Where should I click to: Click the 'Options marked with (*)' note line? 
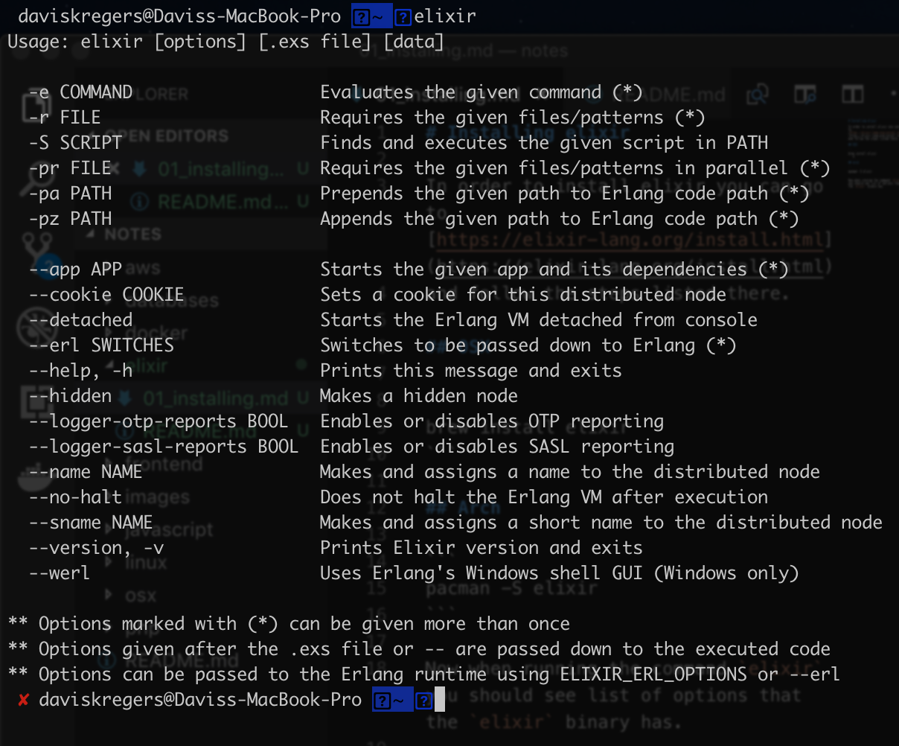click(289, 624)
